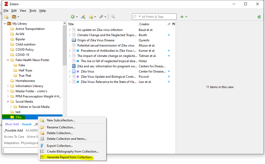This screenshot has width=265, height=164.
Task: Click the New Note icon
Action: tap(91, 17)
